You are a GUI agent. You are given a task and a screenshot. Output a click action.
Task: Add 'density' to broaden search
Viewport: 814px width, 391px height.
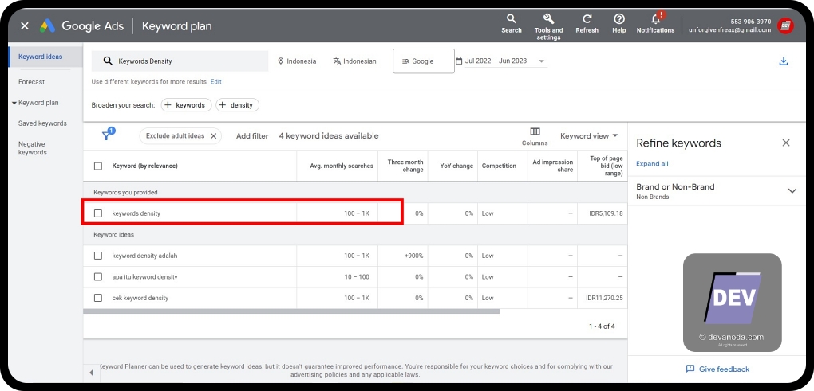point(237,105)
